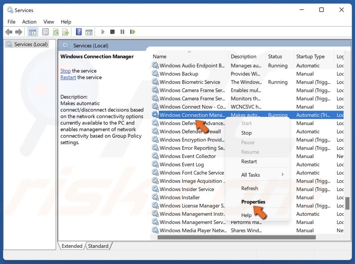The width and height of the screenshot is (355, 264).
Task: Click the Export List toolbar icon
Action: [x=66, y=32]
